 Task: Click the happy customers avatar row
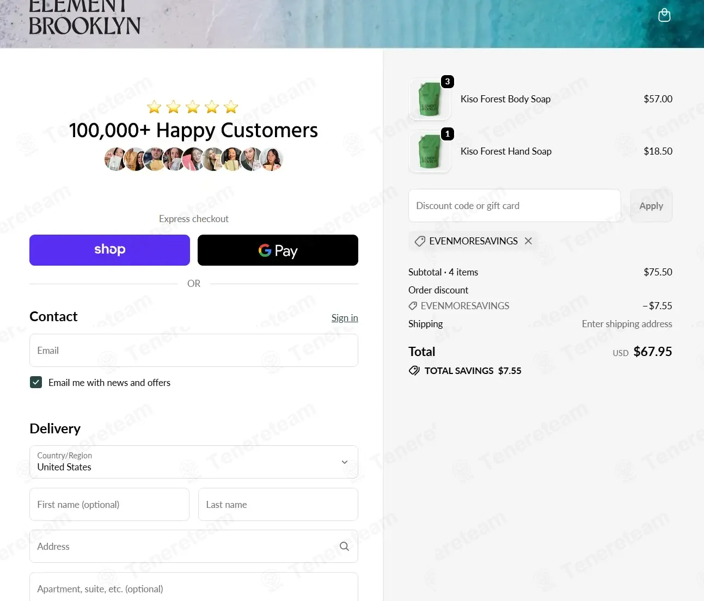tap(193, 160)
